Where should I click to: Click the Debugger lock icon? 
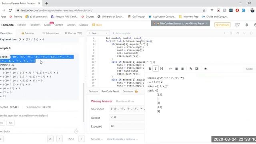tap(136, 91)
